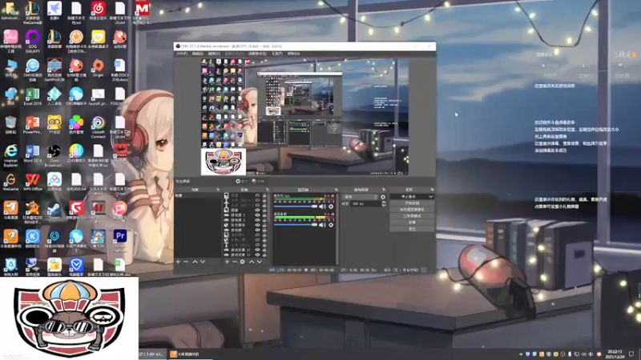
Task: Adjust 麦克风/Aux volume slider handle
Action: pyautogui.click(x=314, y=206)
